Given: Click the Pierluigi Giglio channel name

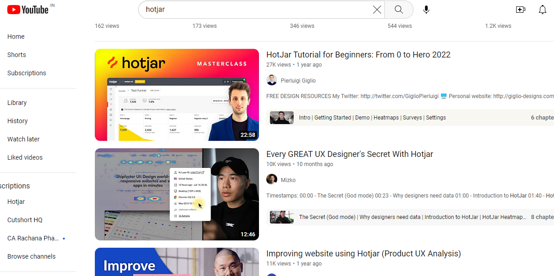Looking at the screenshot, I should click(298, 81).
